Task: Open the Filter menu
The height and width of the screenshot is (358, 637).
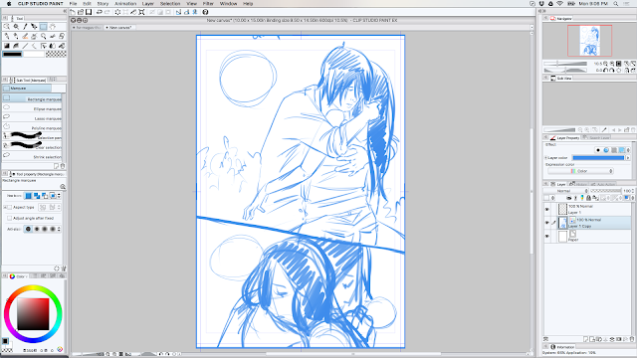Action: pyautogui.click(x=208, y=4)
